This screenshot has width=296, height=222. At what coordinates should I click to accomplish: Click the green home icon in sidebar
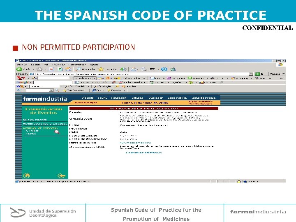[x=26, y=176]
